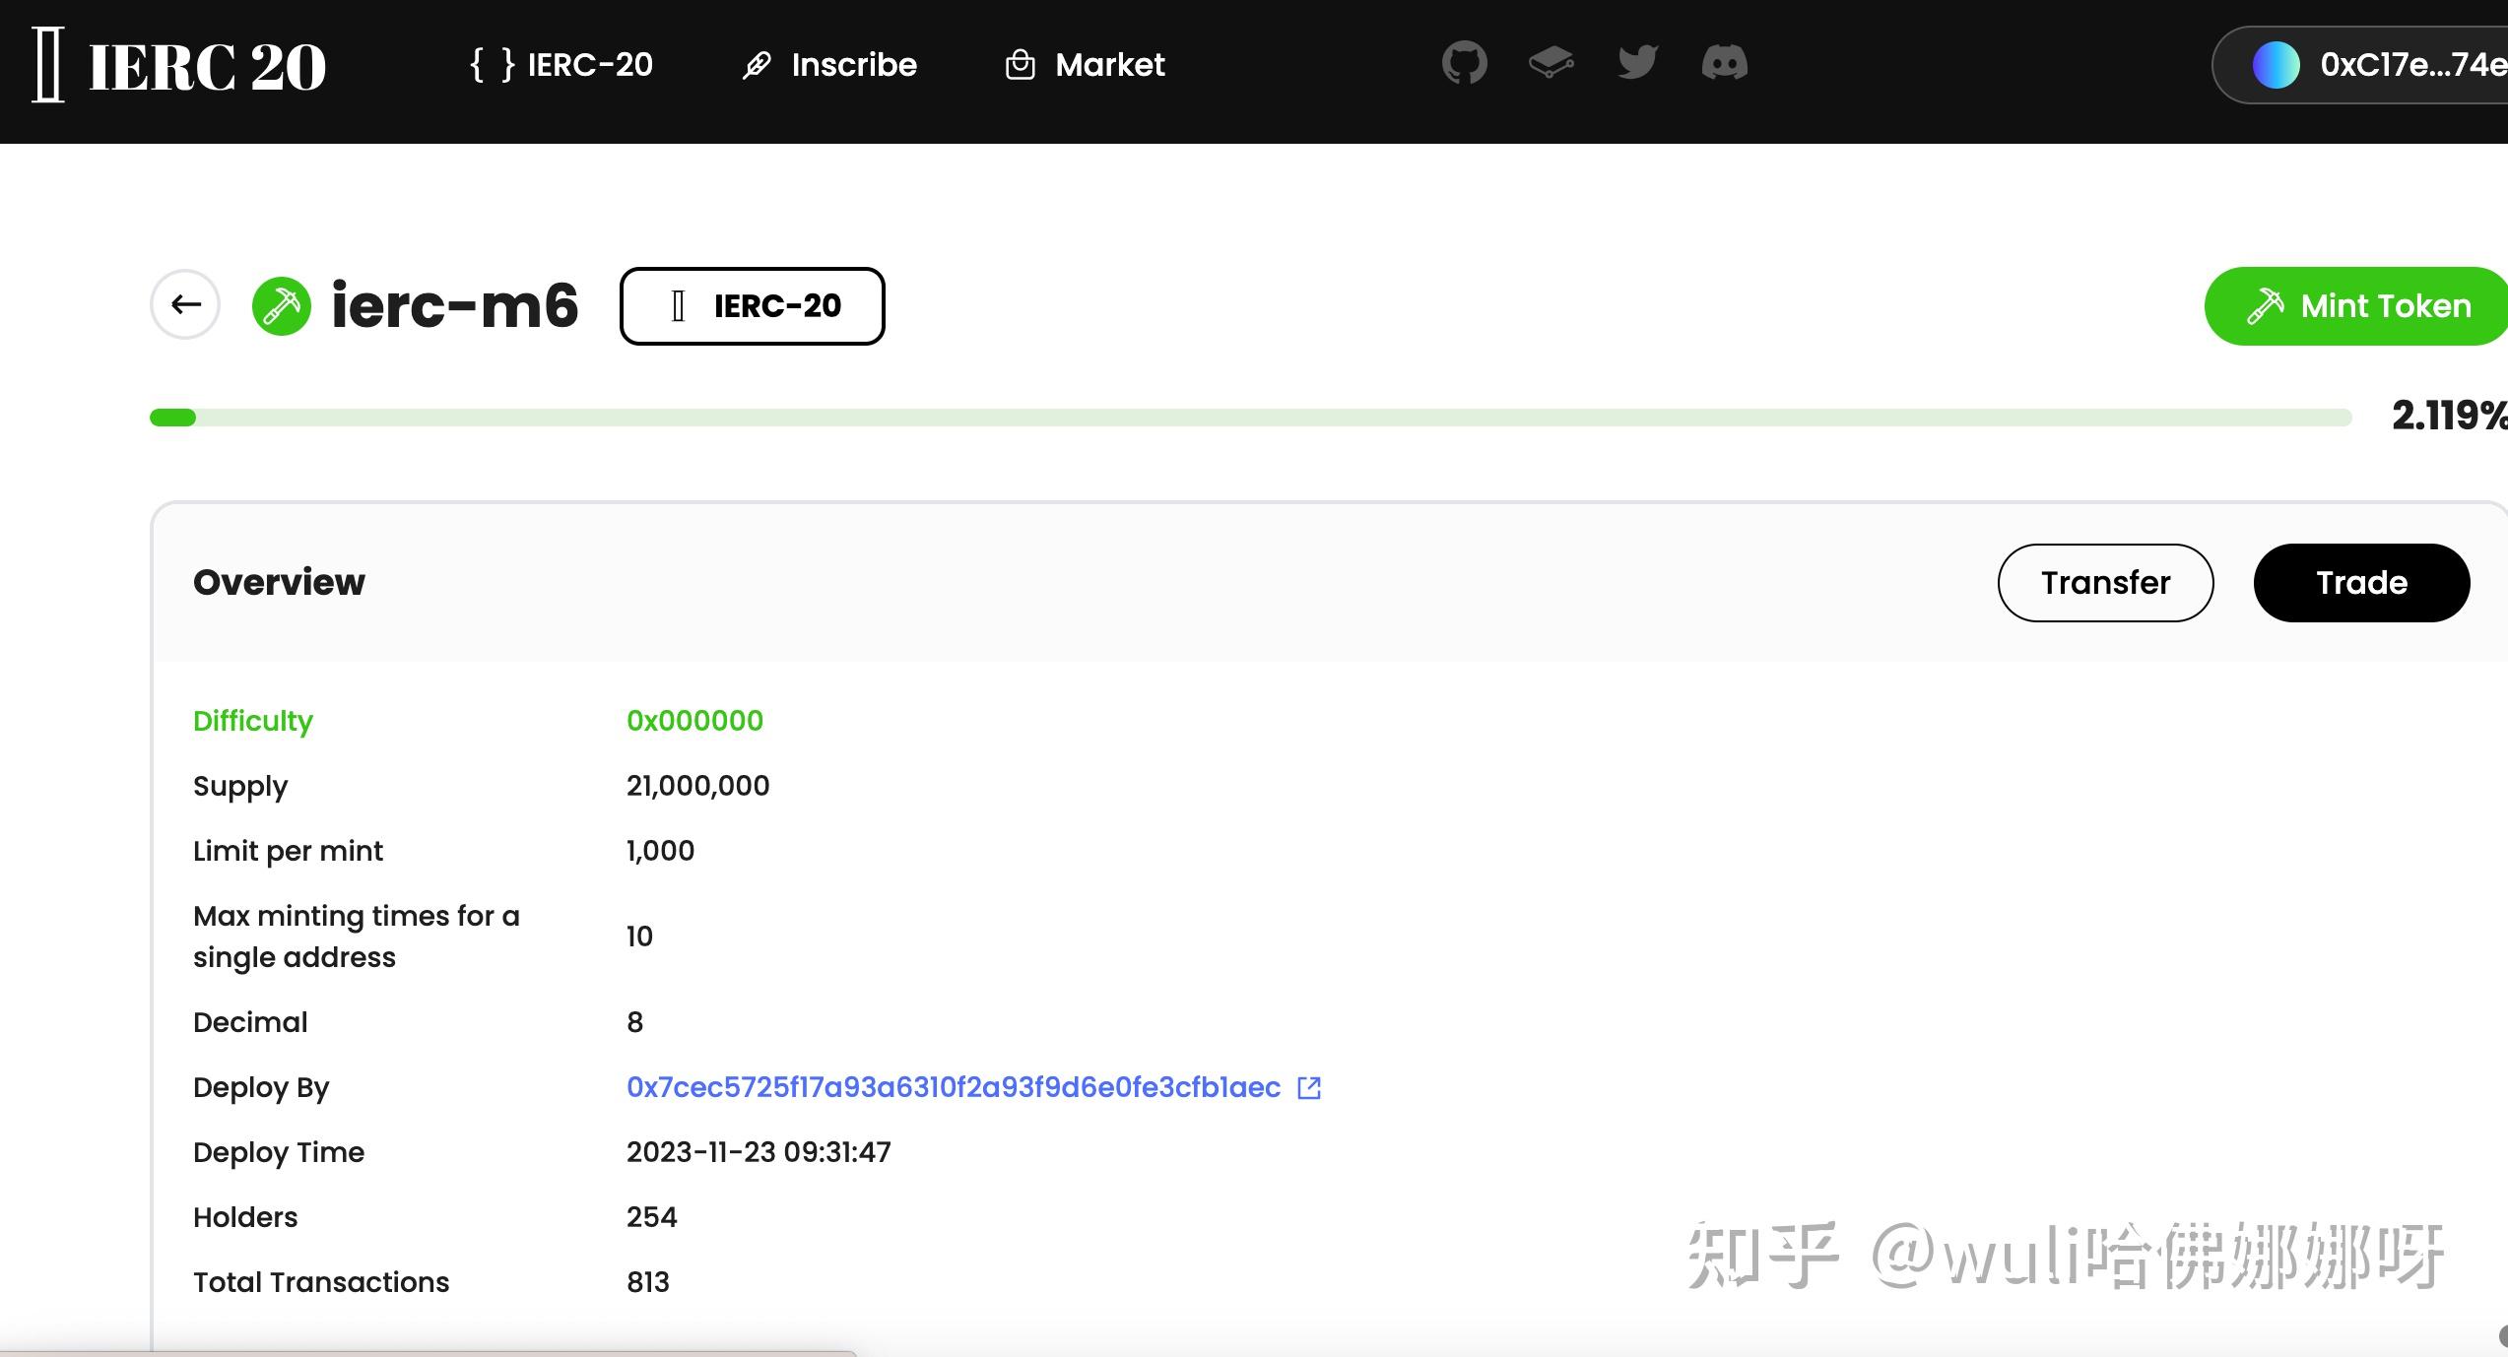Click the green pickaxe token icon beside ierc-m6
2508x1357 pixels.
pyautogui.click(x=280, y=305)
